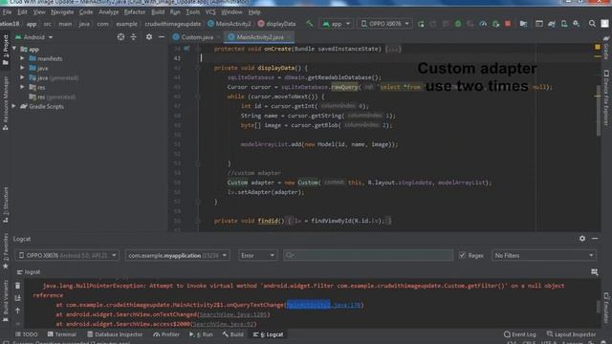Click the Profile app gauge icon
The height and width of the screenshot is (344, 612).
(483, 24)
